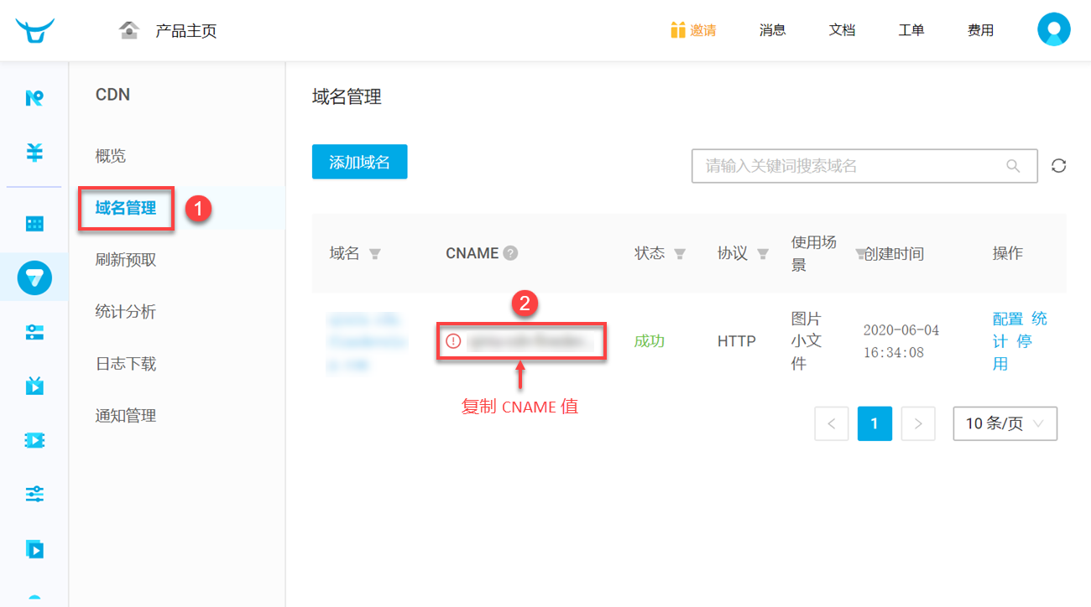Click the warning icon beside CNAME value
Image resolution: width=1091 pixels, height=607 pixels.
453,341
